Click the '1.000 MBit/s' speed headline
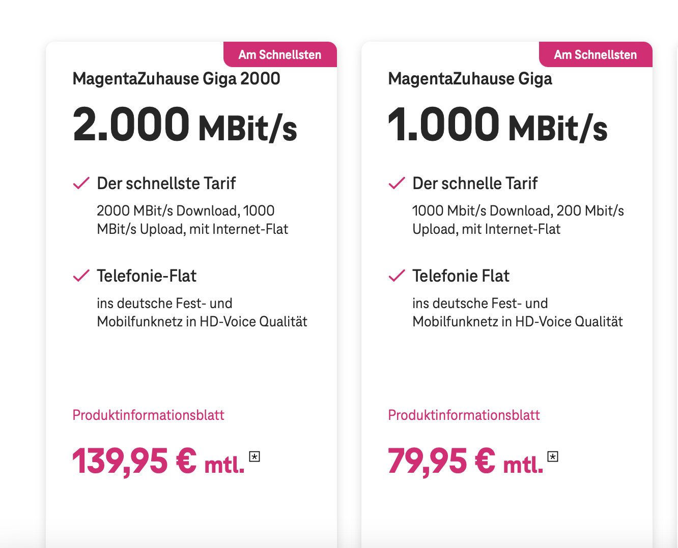This screenshot has width=678, height=548. coord(498,125)
